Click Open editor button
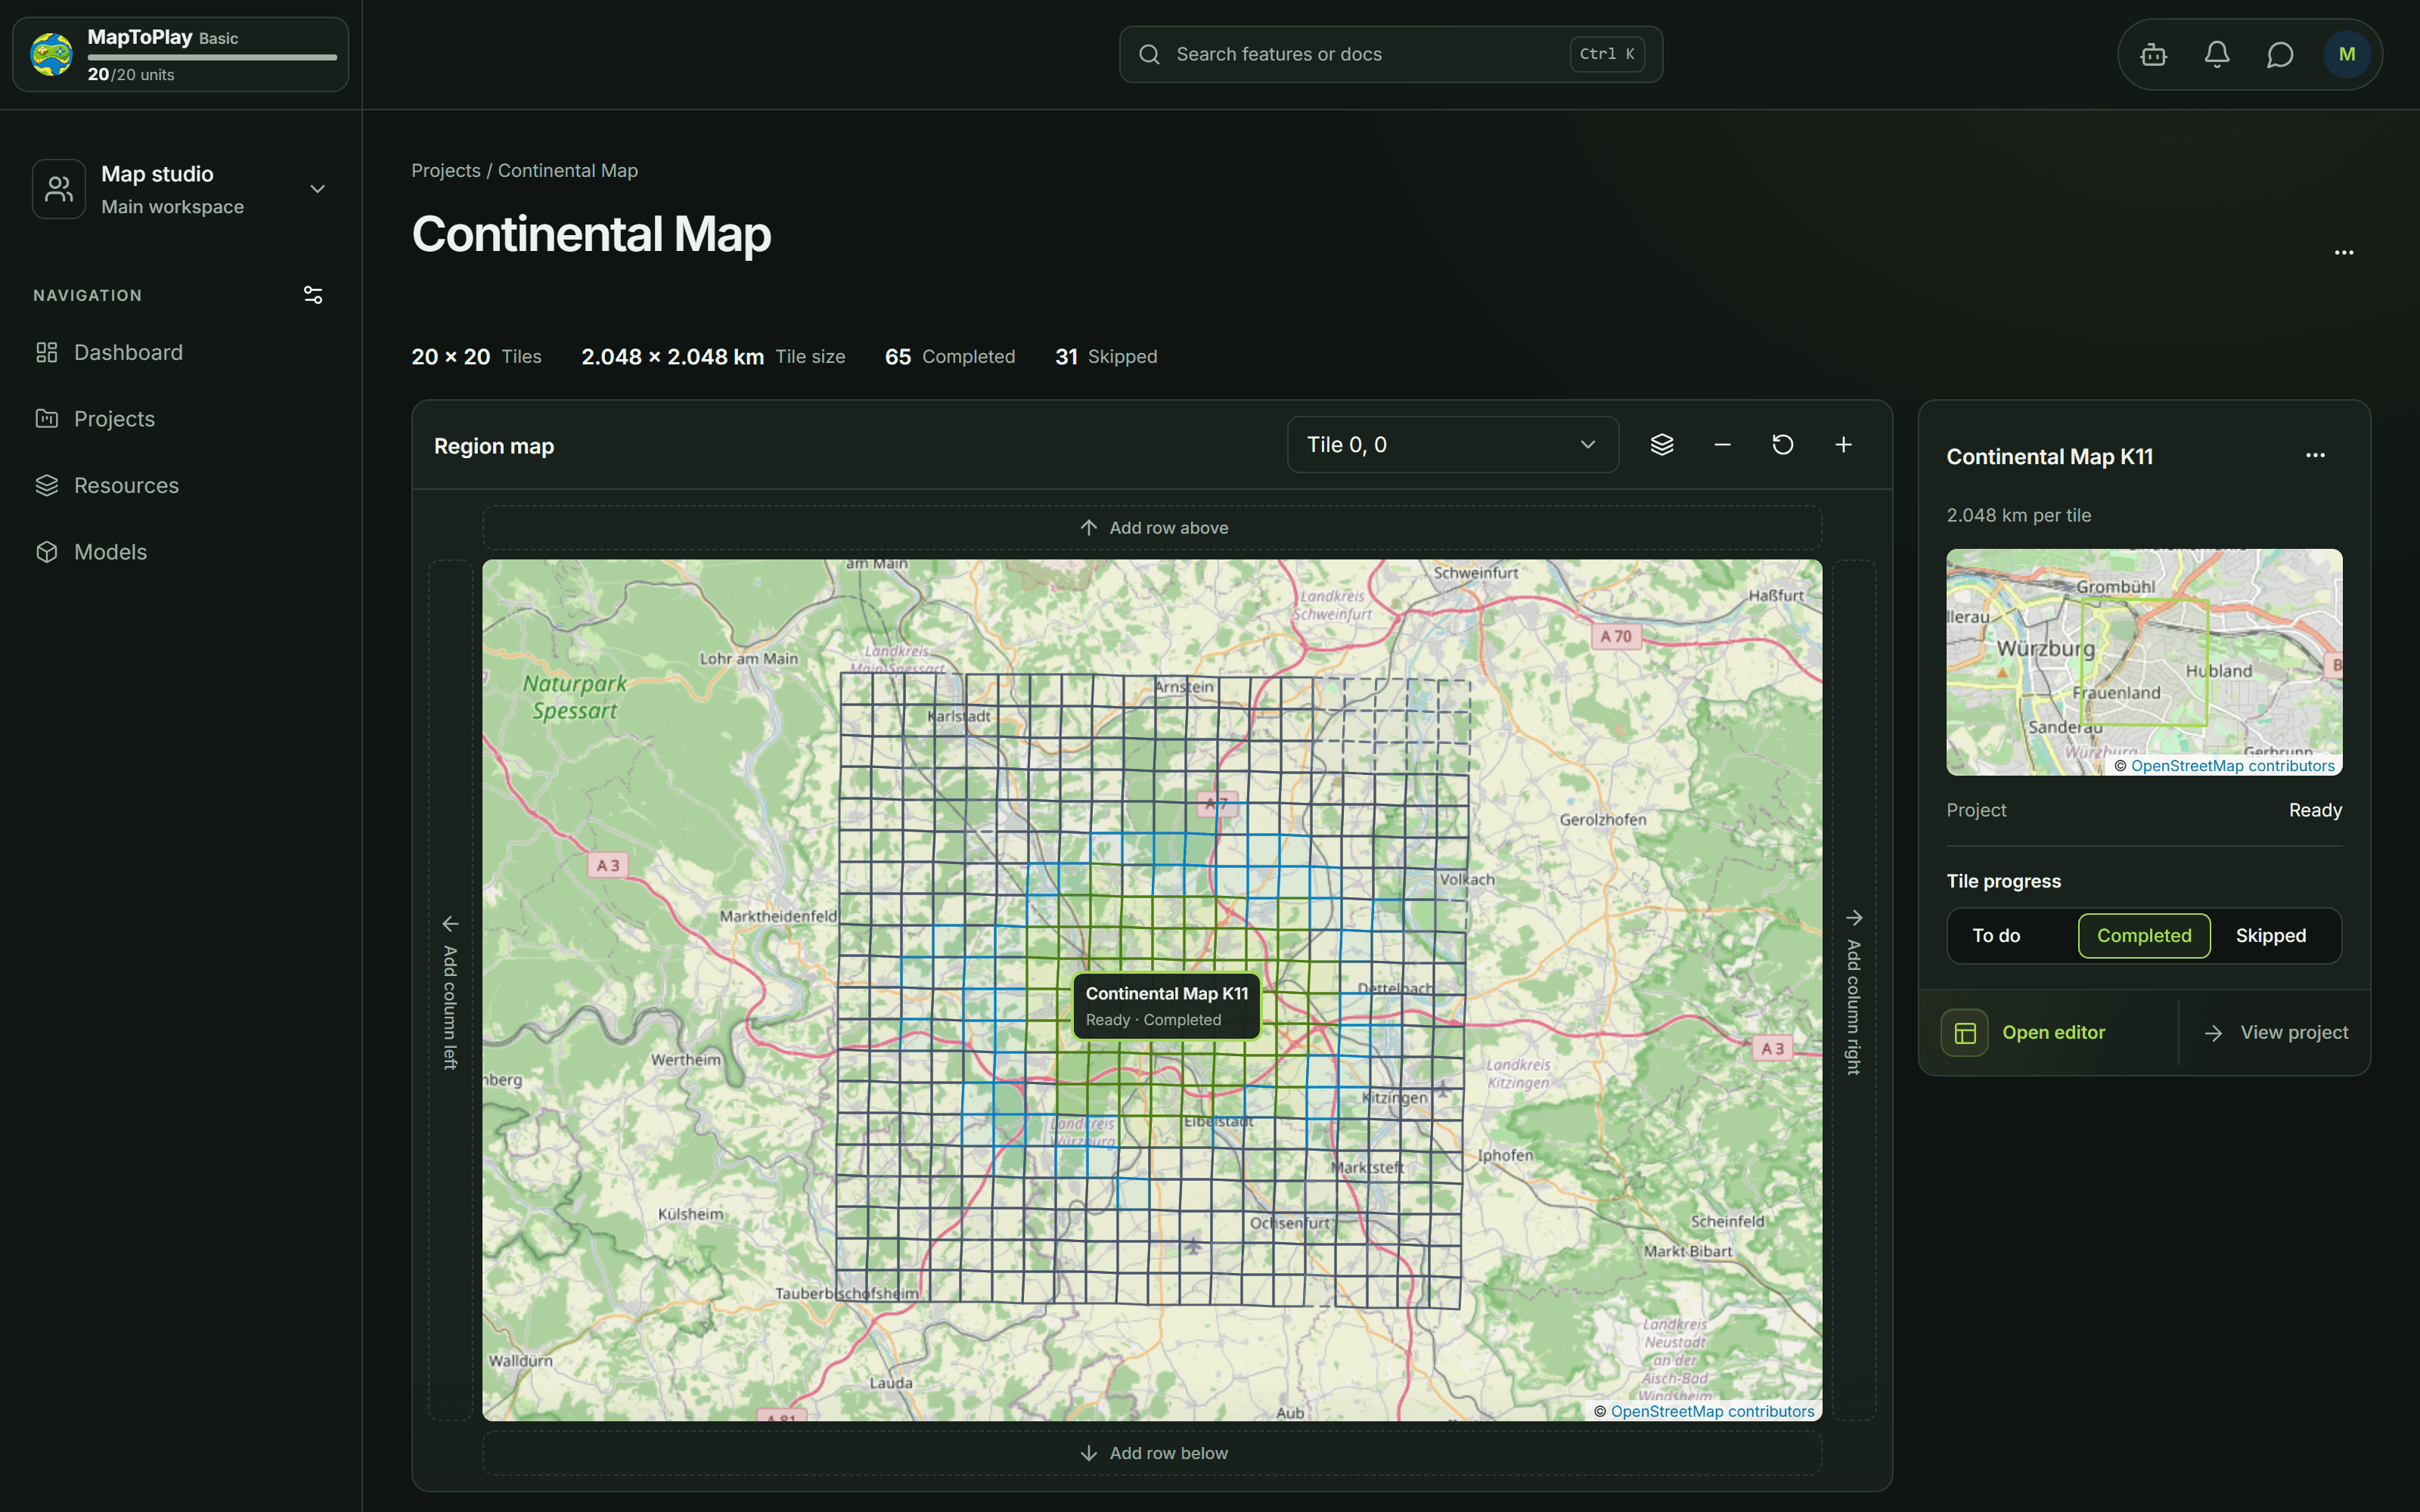 (2047, 1033)
